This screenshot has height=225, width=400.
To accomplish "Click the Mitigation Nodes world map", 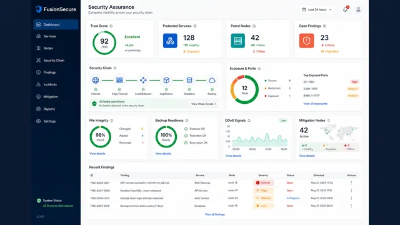I will point(339,132).
